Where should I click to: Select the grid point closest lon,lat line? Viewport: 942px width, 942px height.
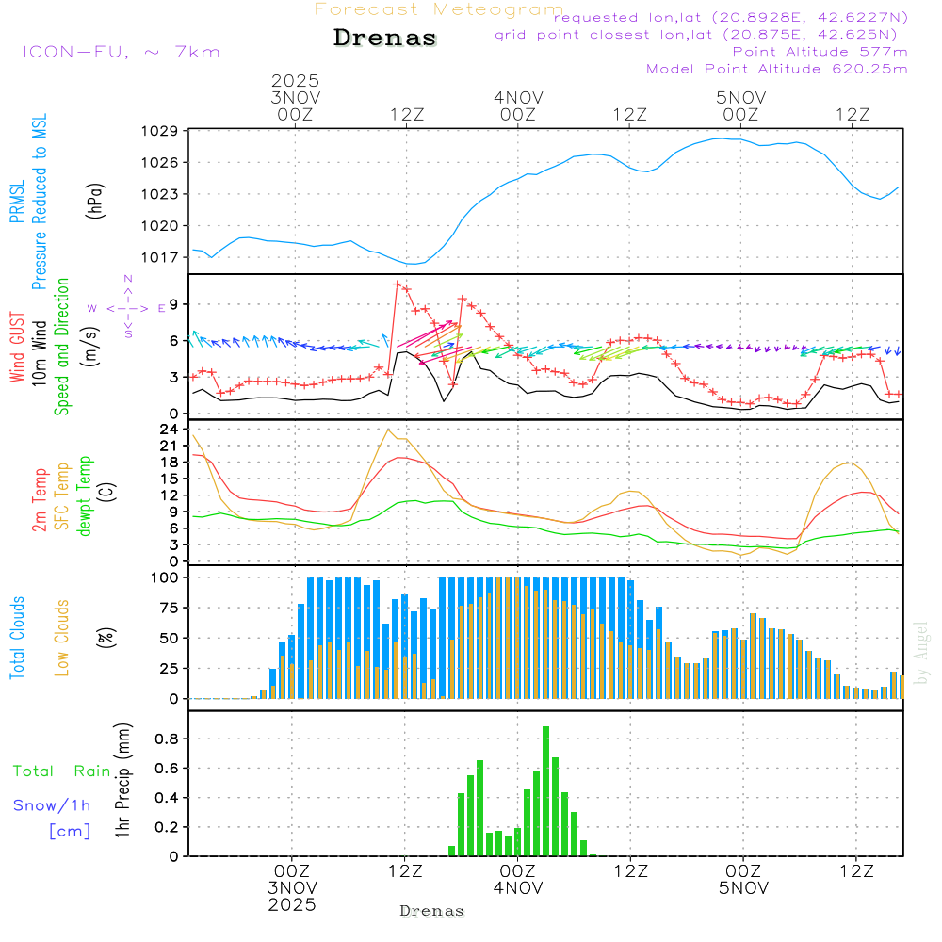click(x=702, y=35)
